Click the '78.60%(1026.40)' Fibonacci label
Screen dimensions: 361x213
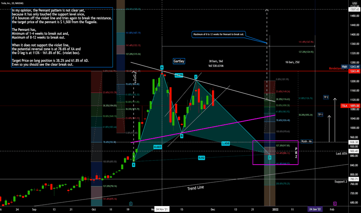tap(283, 120)
